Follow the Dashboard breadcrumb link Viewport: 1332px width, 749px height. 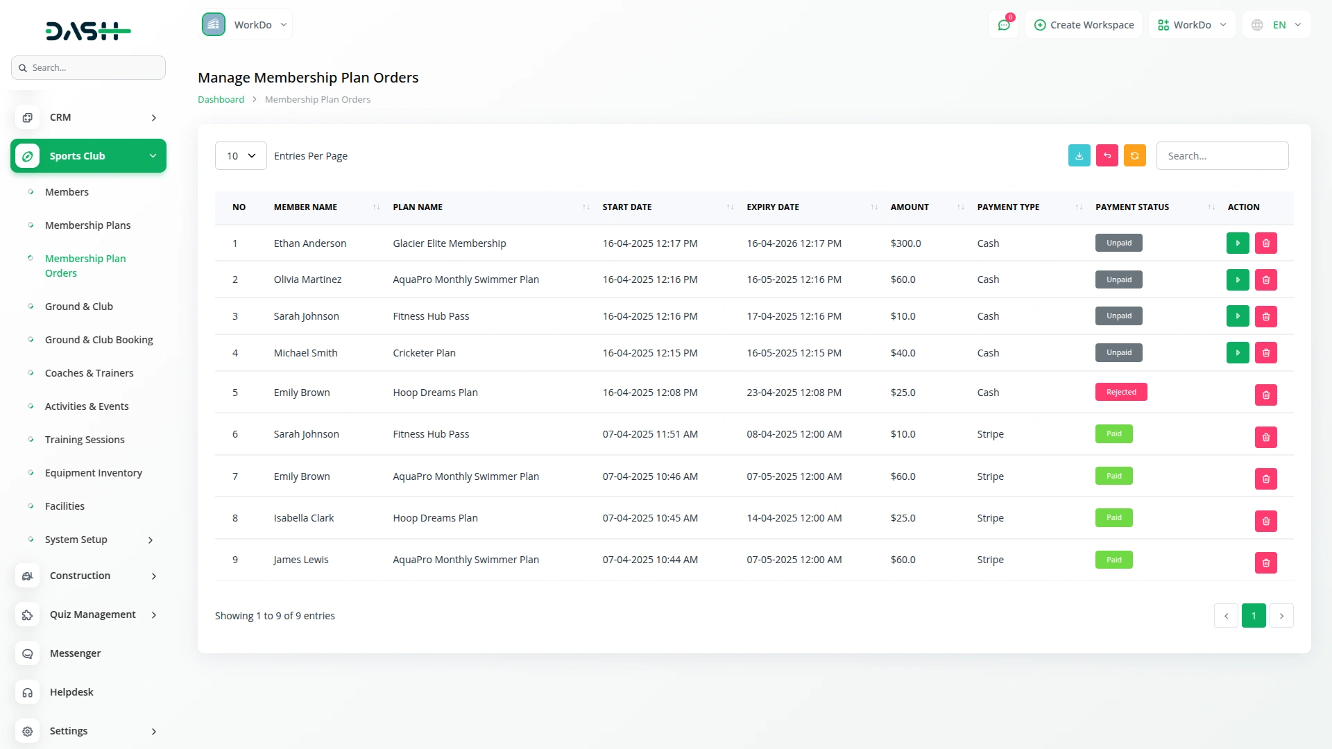tap(221, 100)
